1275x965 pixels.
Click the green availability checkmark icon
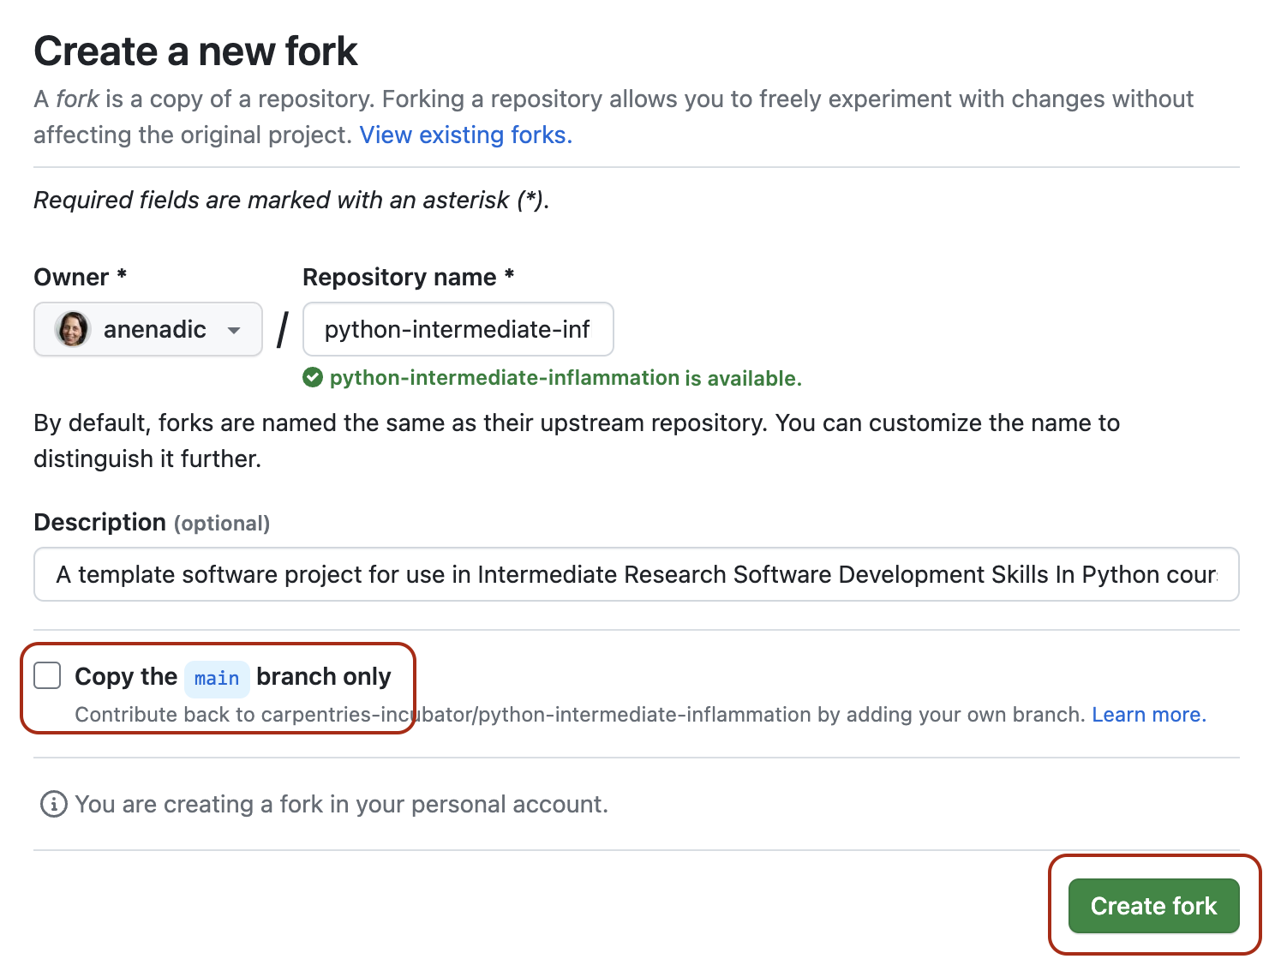(313, 377)
